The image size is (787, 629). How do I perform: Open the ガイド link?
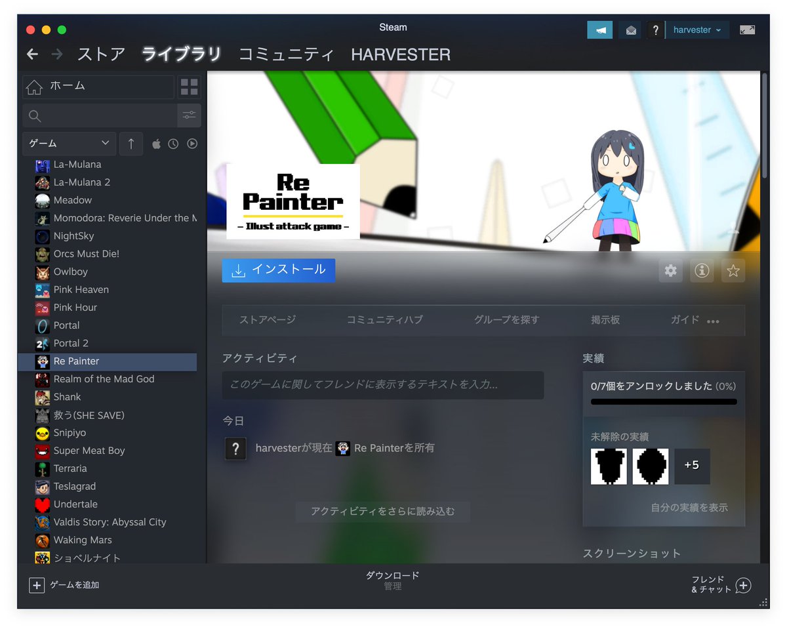pyautogui.click(x=685, y=320)
